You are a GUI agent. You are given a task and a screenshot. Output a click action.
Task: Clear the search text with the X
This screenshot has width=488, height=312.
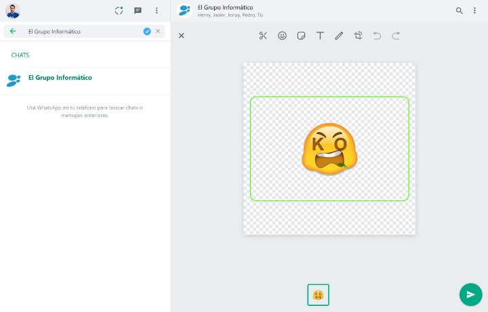point(158,31)
